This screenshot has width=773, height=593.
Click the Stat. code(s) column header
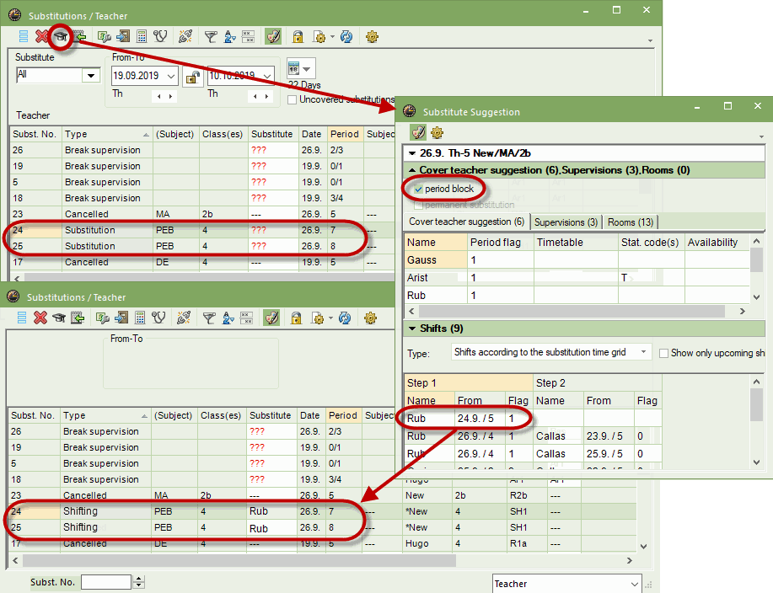click(651, 243)
